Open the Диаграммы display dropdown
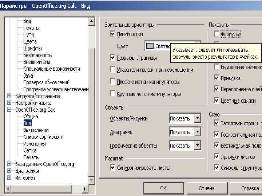 198,132
